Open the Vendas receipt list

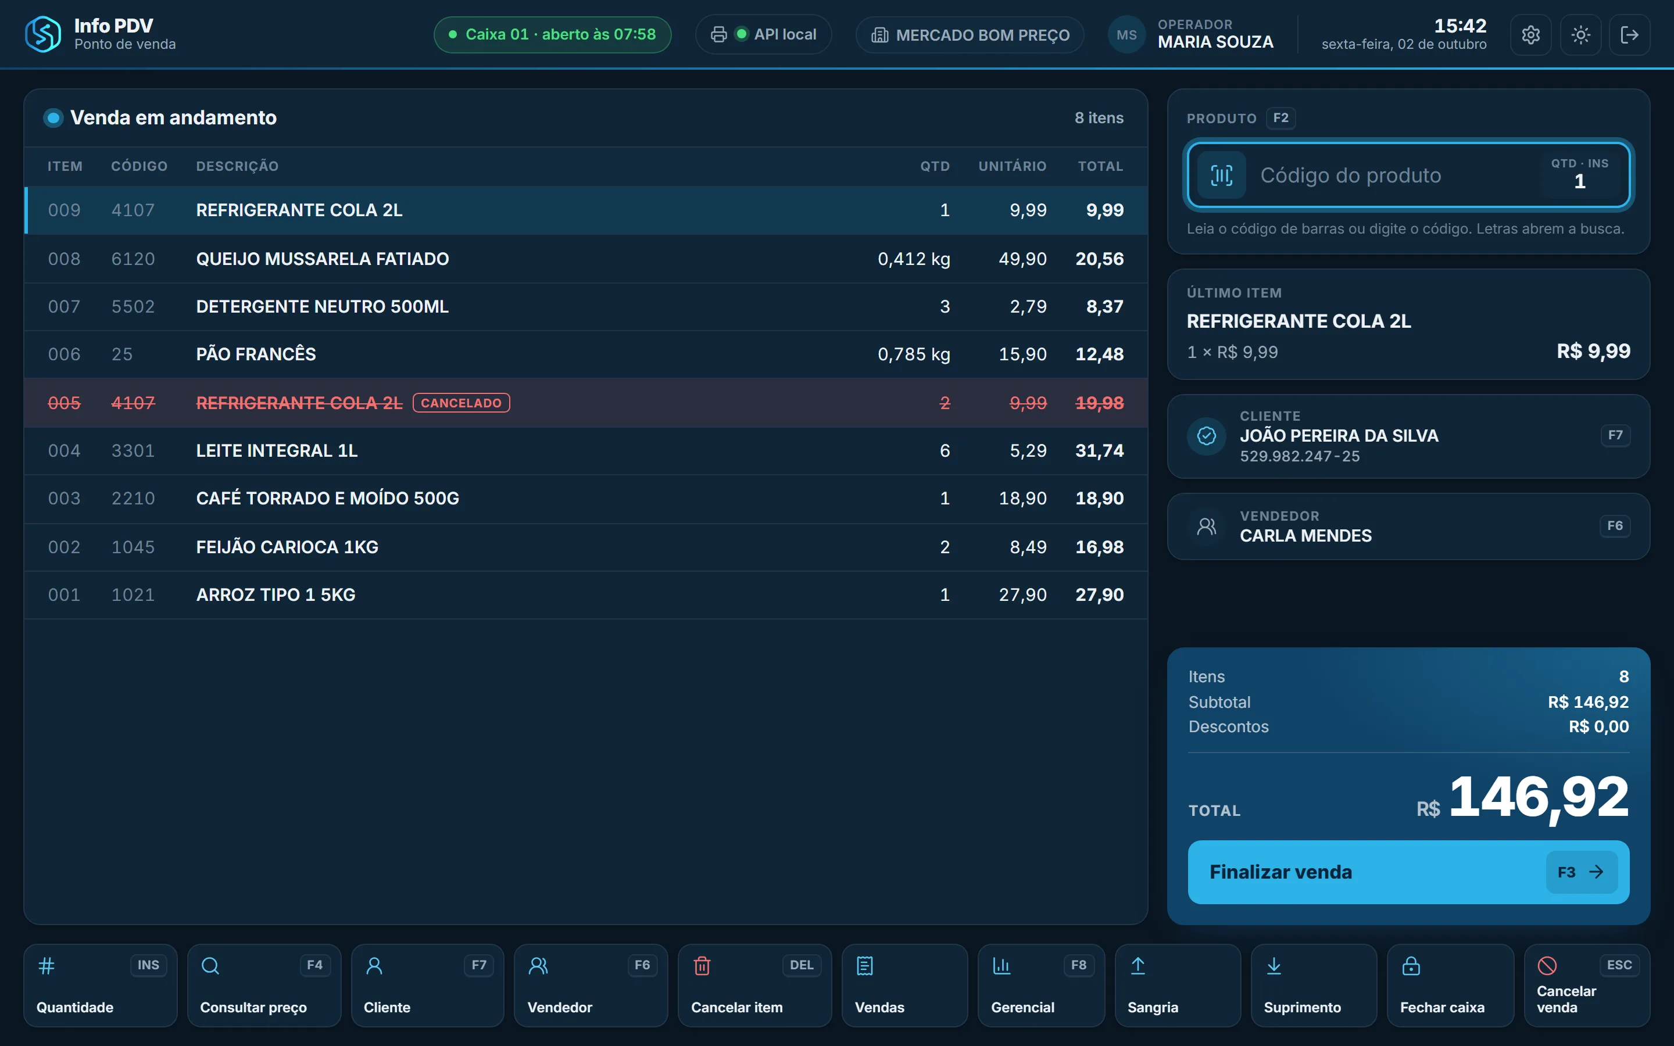pyautogui.click(x=905, y=985)
